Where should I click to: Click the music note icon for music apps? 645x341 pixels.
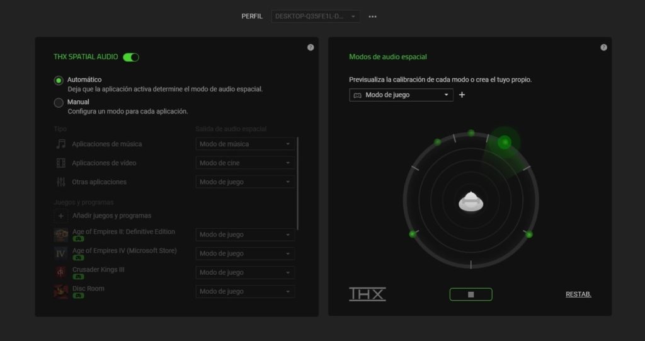61,144
